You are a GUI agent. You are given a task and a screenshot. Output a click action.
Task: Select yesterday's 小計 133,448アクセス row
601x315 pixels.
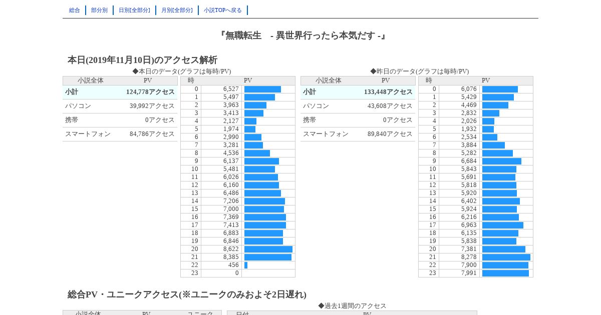pyautogui.click(x=358, y=92)
